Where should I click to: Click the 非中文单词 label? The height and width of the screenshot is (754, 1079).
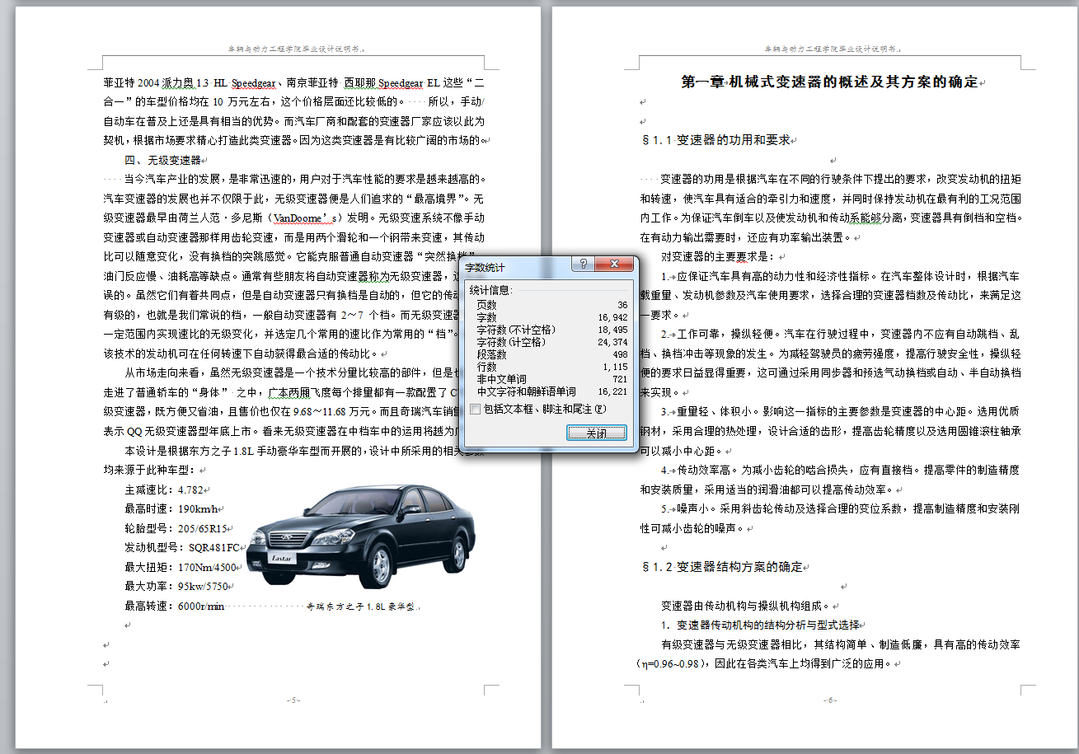click(502, 379)
